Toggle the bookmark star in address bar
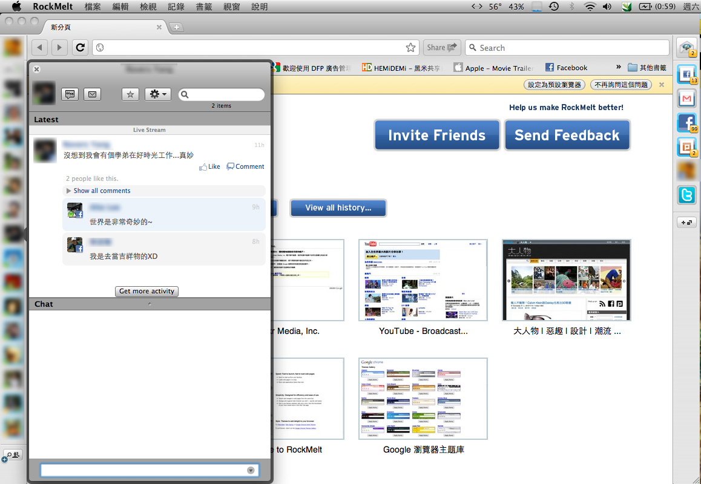Screen dimensions: 701x484 coord(410,48)
